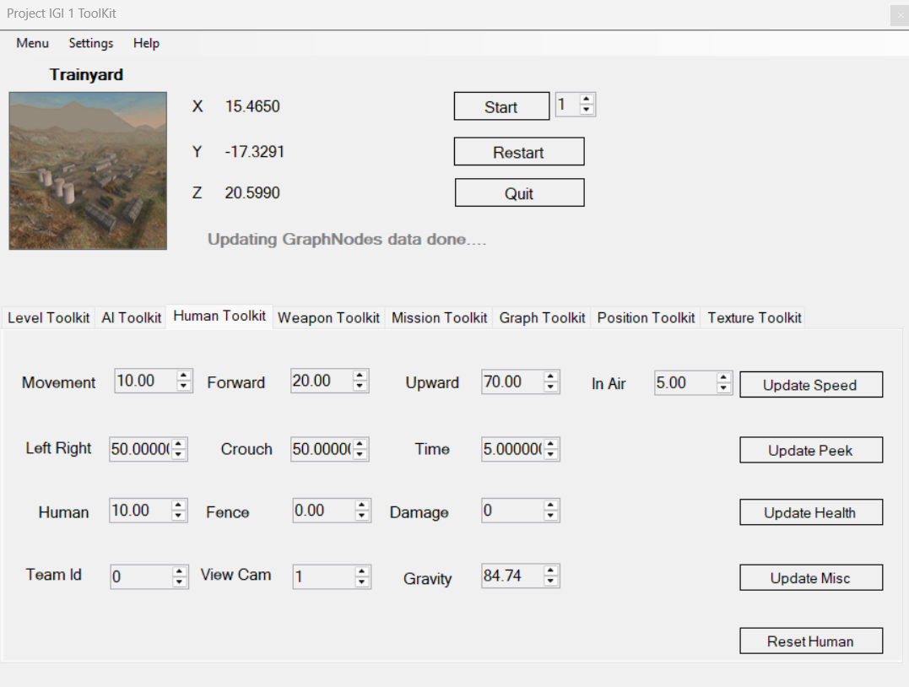This screenshot has height=687, width=909.
Task: Decrease the Damage value
Action: [551, 516]
